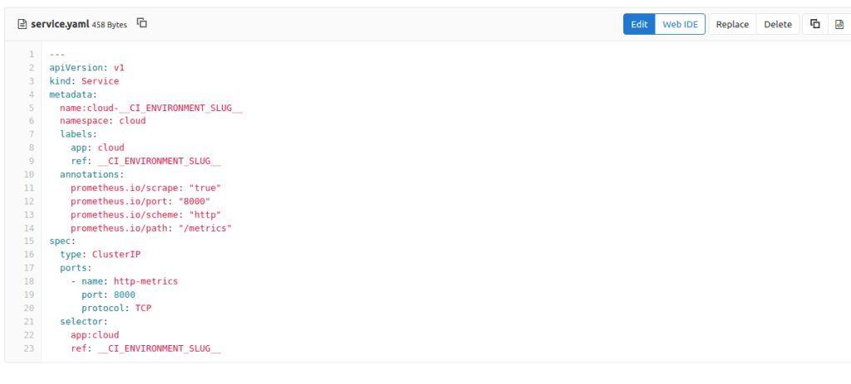This screenshot has height=384, width=851.
Task: Click the 'protocol: TCP' code line
Action: click(116, 309)
